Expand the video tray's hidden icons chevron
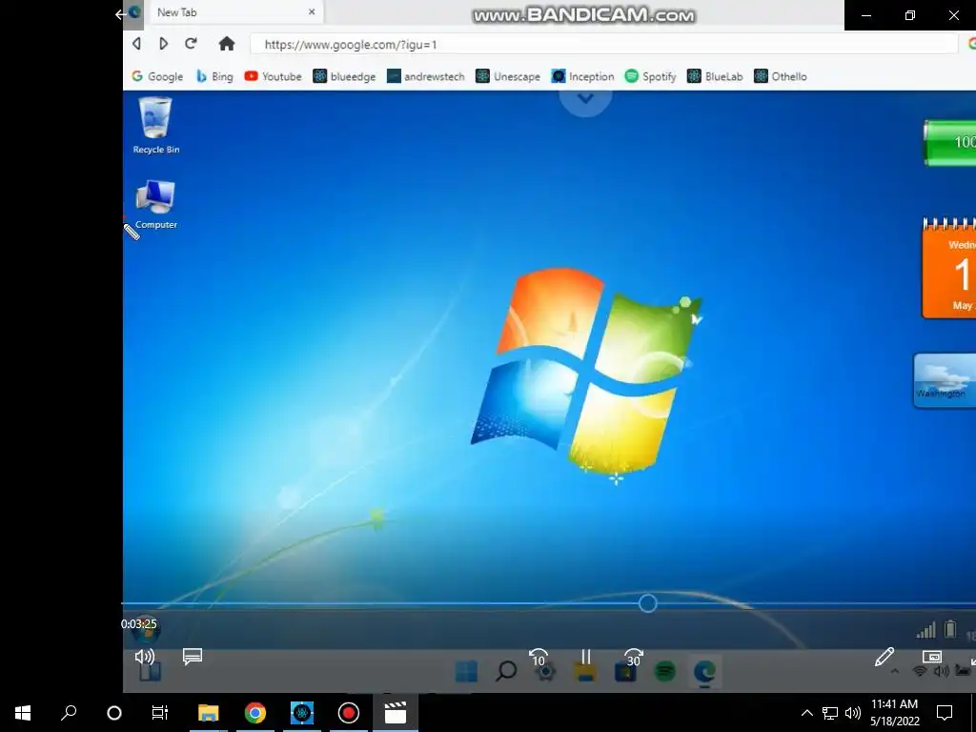This screenshot has width=976, height=732. click(x=894, y=671)
